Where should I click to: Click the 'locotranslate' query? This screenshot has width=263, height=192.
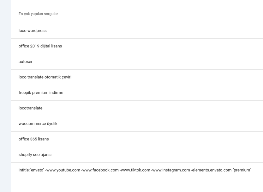[x=137, y=108]
